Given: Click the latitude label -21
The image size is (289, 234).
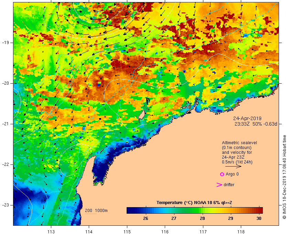Looking at the screenshot, I should pos(6,124).
